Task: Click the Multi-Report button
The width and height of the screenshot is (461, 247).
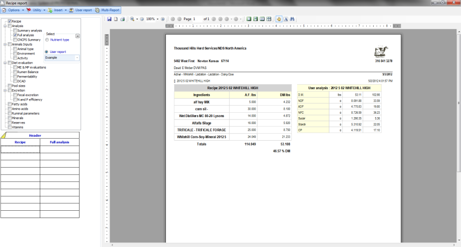Action: tap(108, 10)
